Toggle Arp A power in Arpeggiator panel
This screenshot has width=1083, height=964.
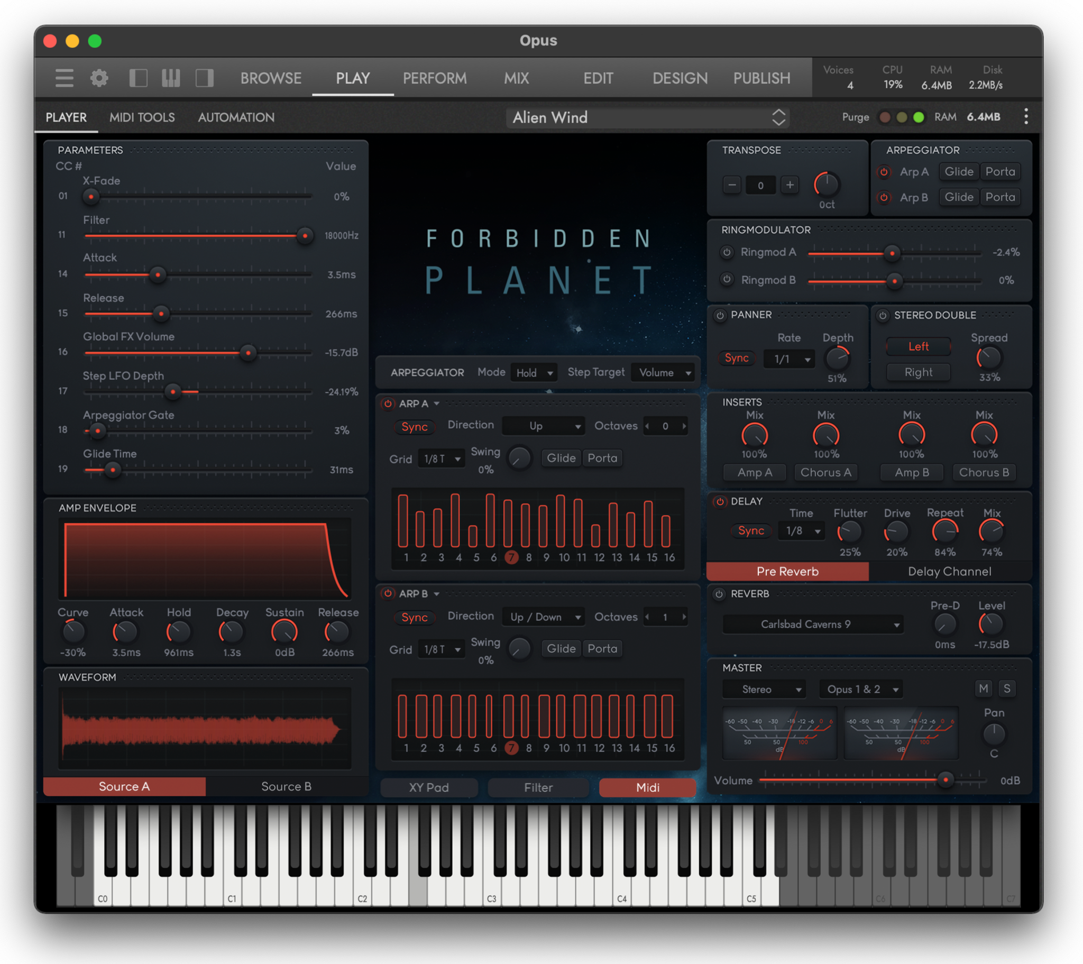883,172
